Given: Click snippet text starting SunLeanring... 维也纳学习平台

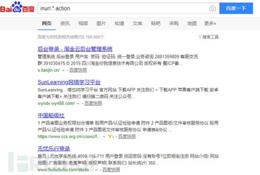Looking at the screenshot, I should (128, 93).
